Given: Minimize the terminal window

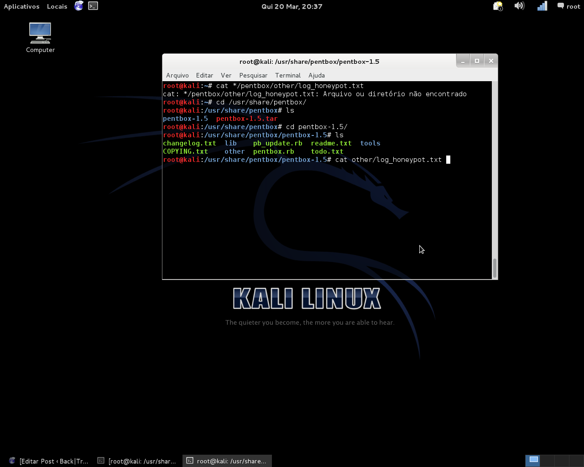Looking at the screenshot, I should [463, 61].
